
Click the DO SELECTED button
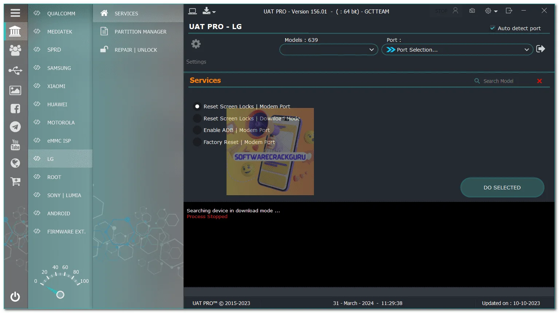(502, 188)
